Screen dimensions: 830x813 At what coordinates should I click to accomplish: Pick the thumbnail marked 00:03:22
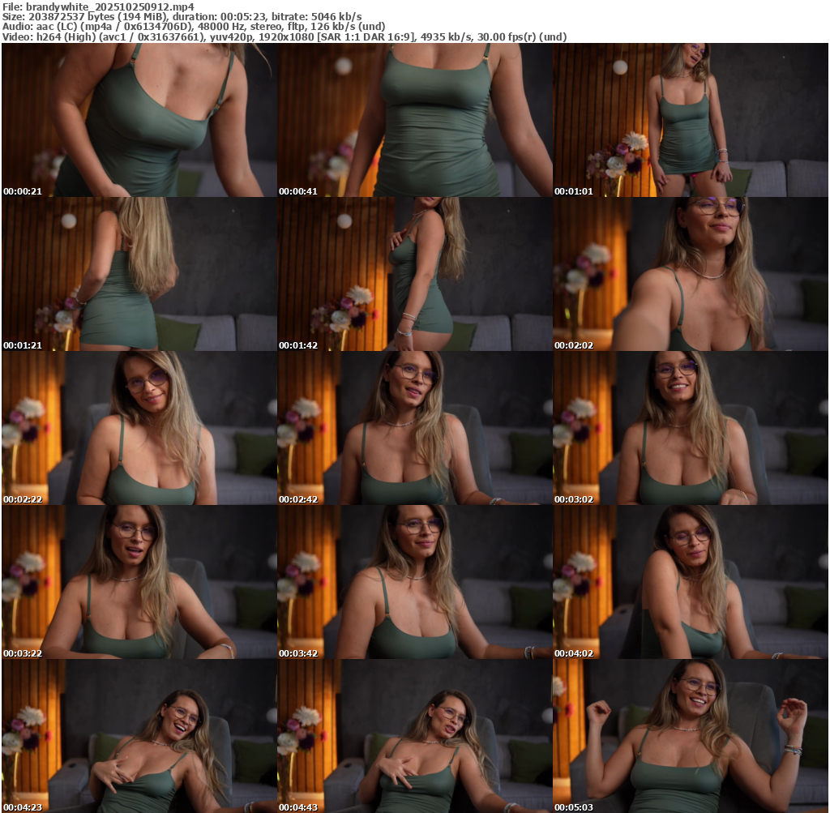tap(139, 582)
